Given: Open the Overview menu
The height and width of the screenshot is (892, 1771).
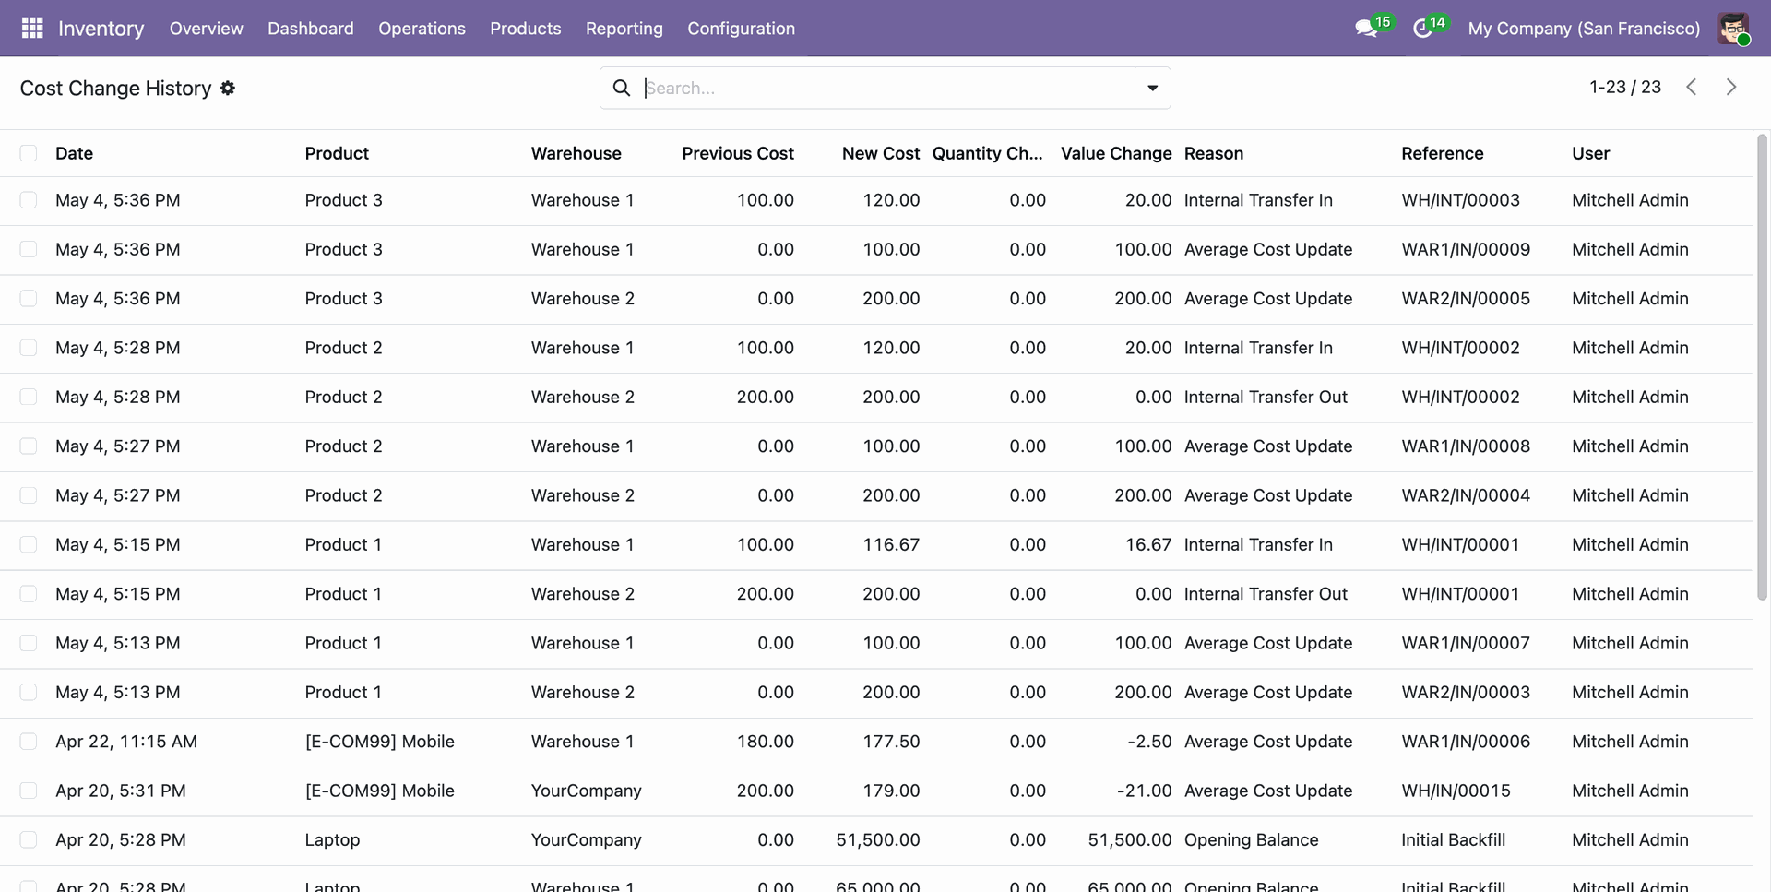Looking at the screenshot, I should 206,29.
